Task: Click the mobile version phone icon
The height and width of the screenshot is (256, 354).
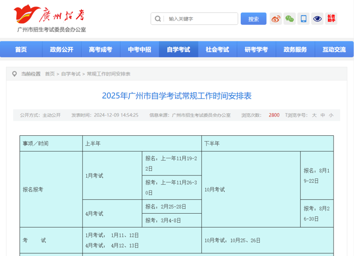Action: tap(304, 19)
